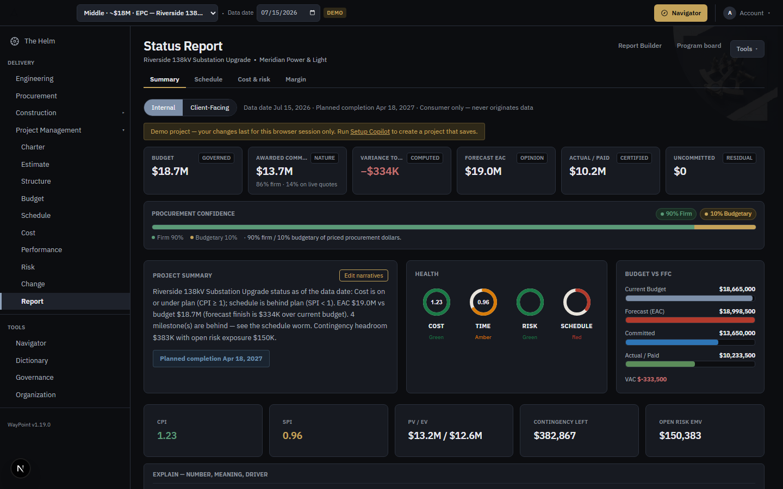Click the Schedule health donut gauge
This screenshot has height=489, width=783.
tap(577, 302)
